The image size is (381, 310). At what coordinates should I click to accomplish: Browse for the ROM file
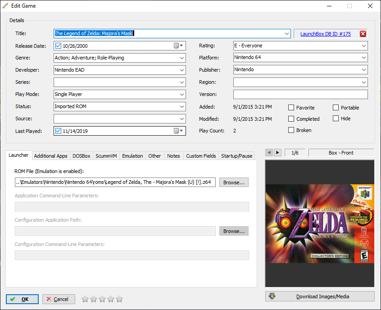click(x=234, y=182)
